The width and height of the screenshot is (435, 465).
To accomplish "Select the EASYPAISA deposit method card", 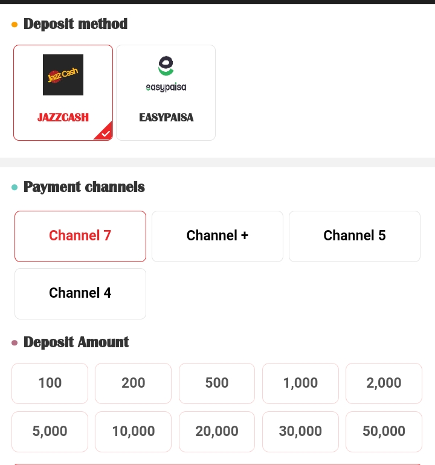I will click(x=166, y=93).
